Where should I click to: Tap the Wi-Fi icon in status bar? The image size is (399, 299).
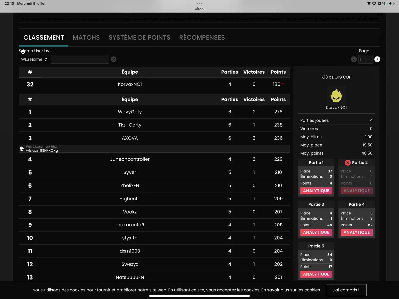click(x=369, y=3)
